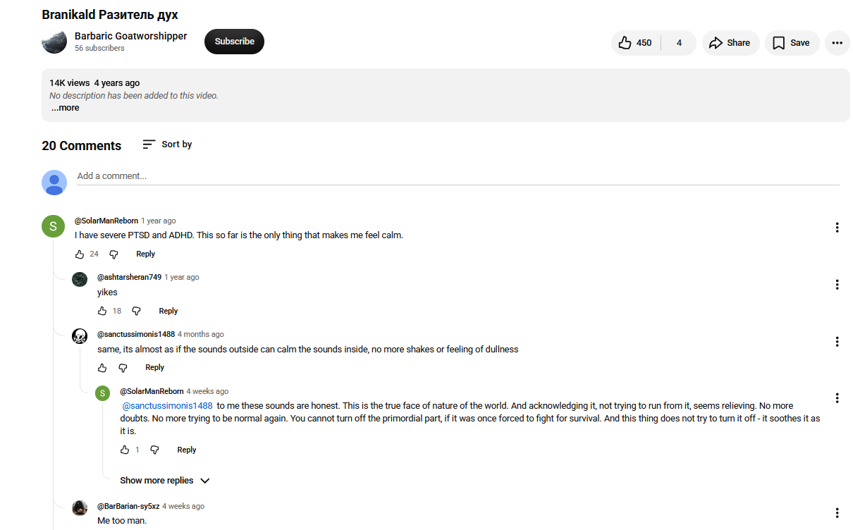The width and height of the screenshot is (853, 530).
Task: Click sanctussimonis1488's skull avatar
Action: [80, 336]
